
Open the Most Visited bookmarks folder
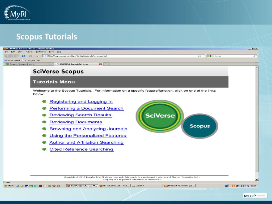(x=12, y=60)
